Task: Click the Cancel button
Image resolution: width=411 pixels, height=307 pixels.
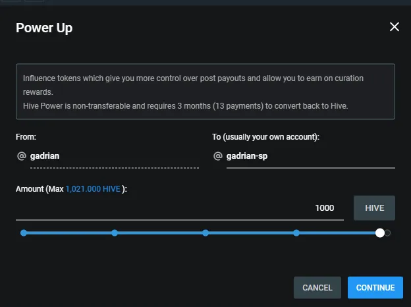Action: point(317,288)
